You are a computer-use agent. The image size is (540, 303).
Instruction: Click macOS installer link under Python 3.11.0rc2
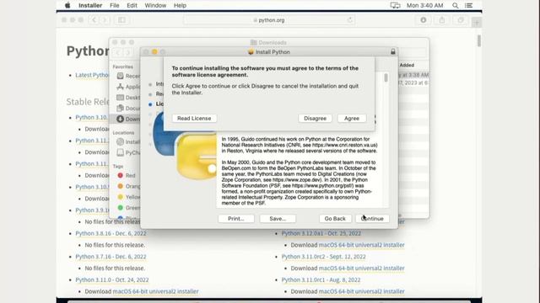361,268
